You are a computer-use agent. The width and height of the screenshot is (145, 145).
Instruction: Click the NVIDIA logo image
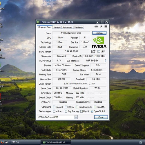[99, 42]
